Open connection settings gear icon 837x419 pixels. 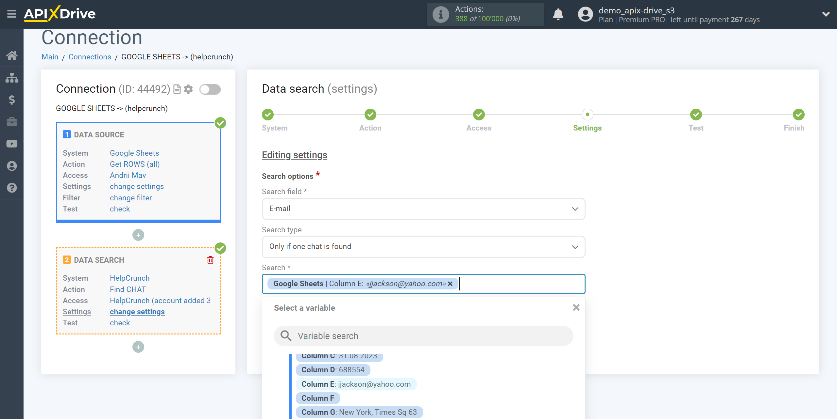point(188,89)
